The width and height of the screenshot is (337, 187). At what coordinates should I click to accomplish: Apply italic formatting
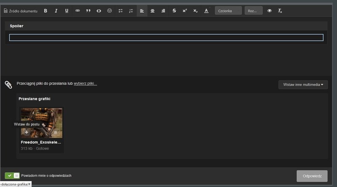point(56,11)
